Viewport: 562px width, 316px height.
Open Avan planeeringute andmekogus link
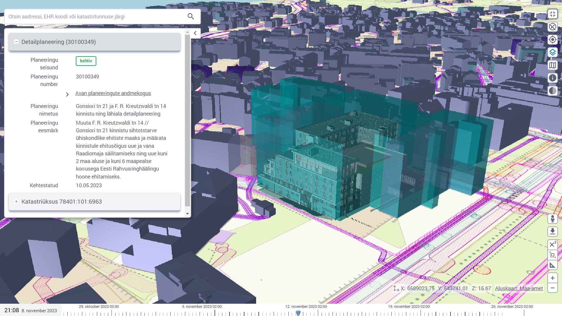tap(113, 93)
